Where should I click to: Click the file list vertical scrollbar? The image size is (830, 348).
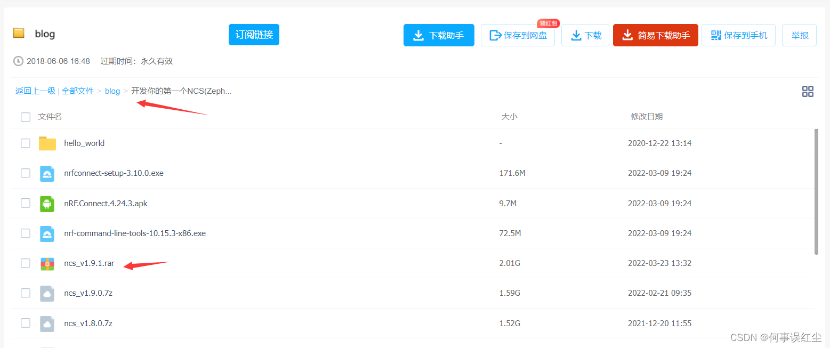click(817, 192)
